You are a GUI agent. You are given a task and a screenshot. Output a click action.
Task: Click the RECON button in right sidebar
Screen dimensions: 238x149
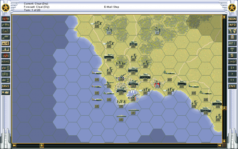[x=232, y=19]
